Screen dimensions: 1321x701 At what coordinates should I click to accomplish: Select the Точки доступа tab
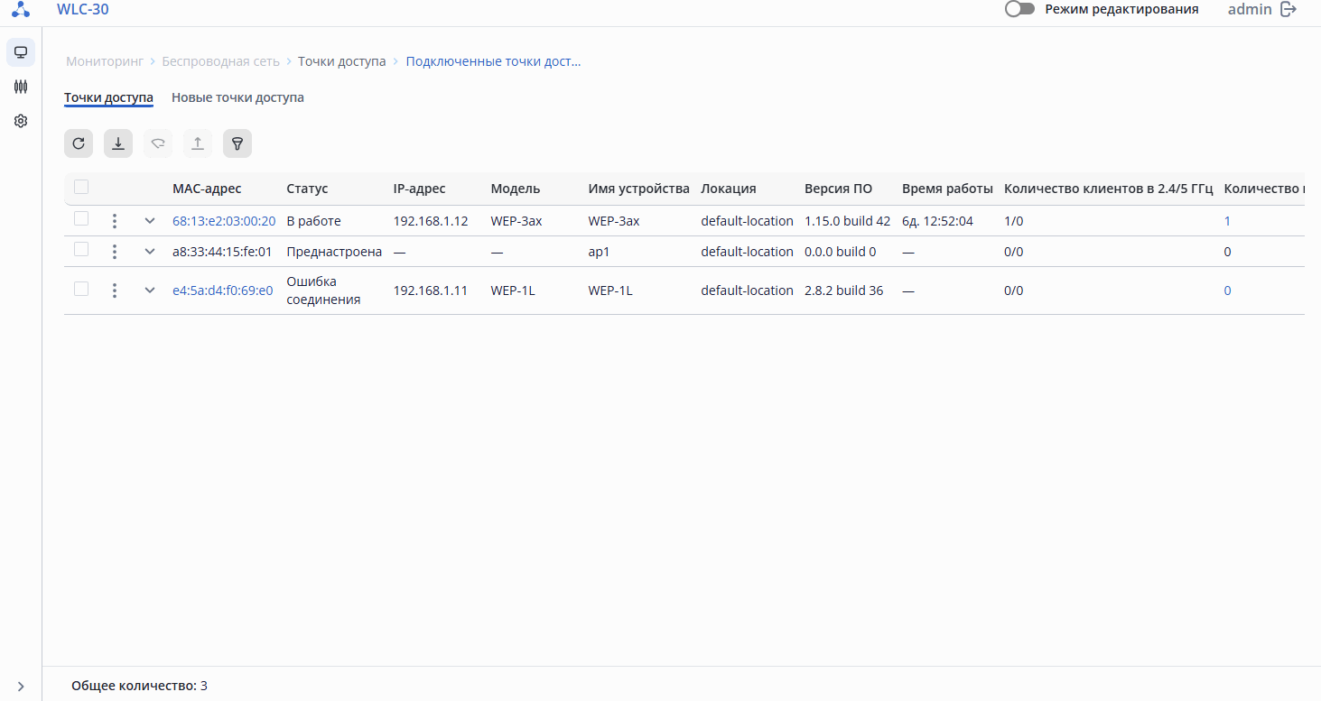(x=108, y=97)
